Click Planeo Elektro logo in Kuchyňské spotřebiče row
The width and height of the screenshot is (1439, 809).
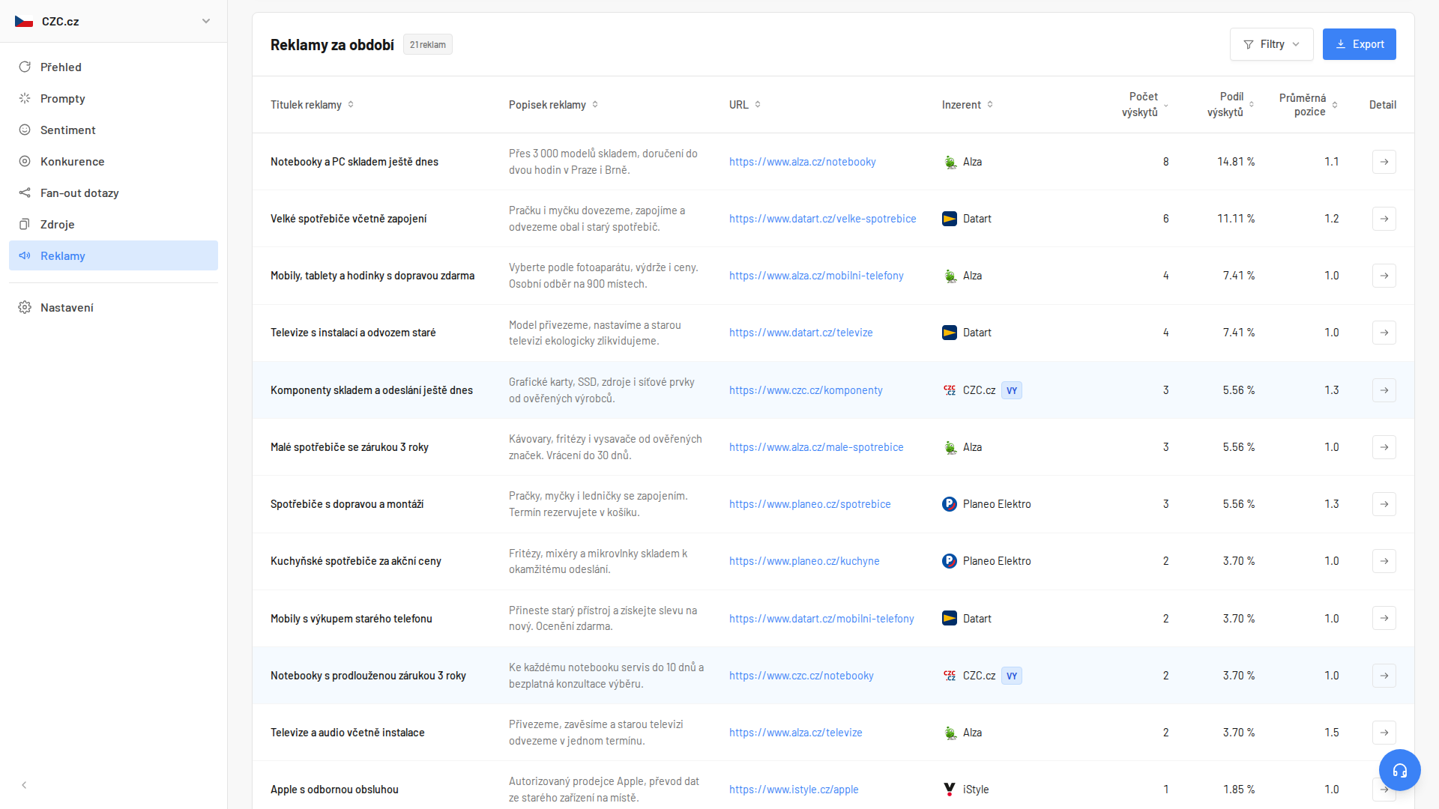coord(950,561)
